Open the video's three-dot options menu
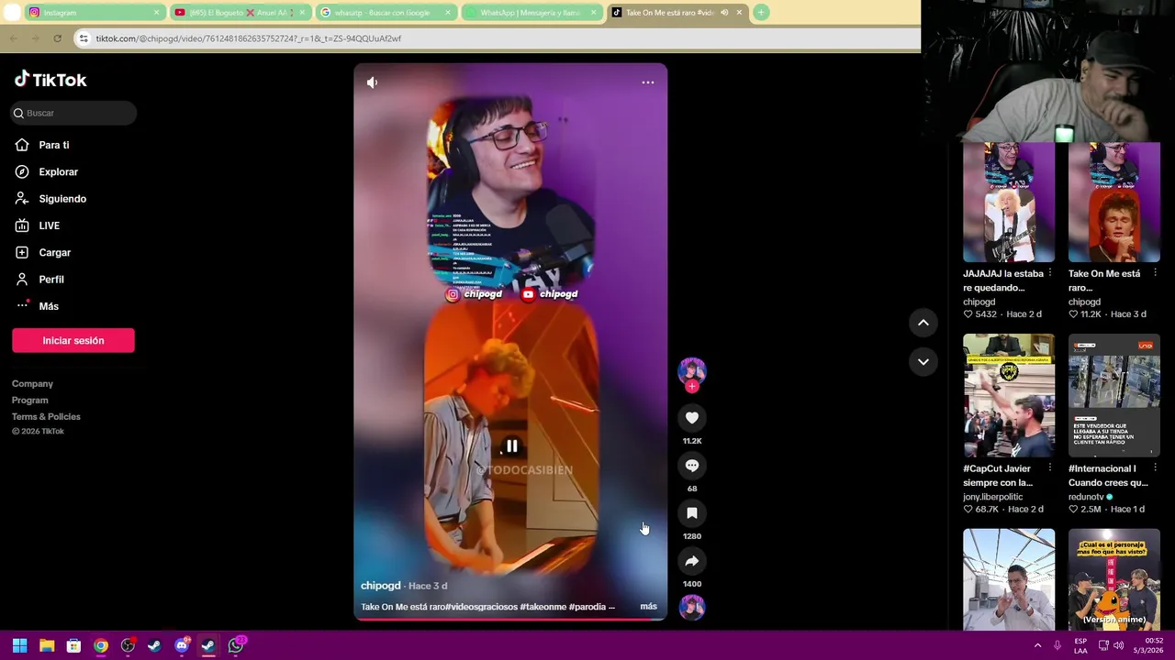Image resolution: width=1175 pixels, height=660 pixels. (648, 82)
